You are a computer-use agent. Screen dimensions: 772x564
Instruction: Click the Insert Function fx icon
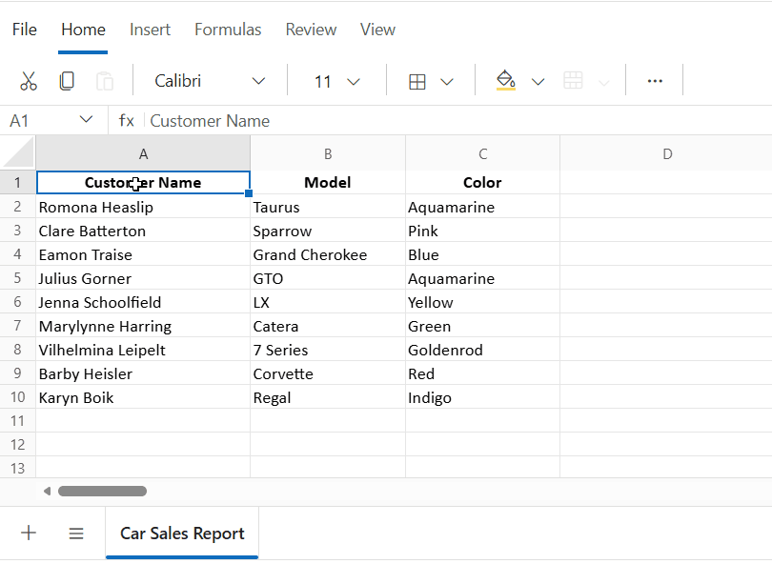click(x=127, y=120)
